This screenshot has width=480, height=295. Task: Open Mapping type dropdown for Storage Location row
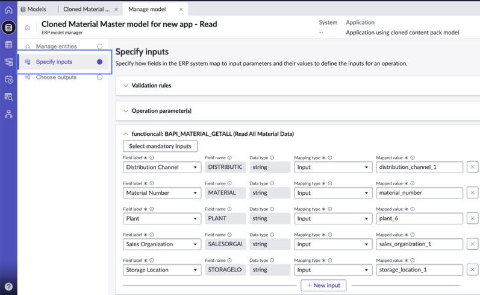[333, 270]
